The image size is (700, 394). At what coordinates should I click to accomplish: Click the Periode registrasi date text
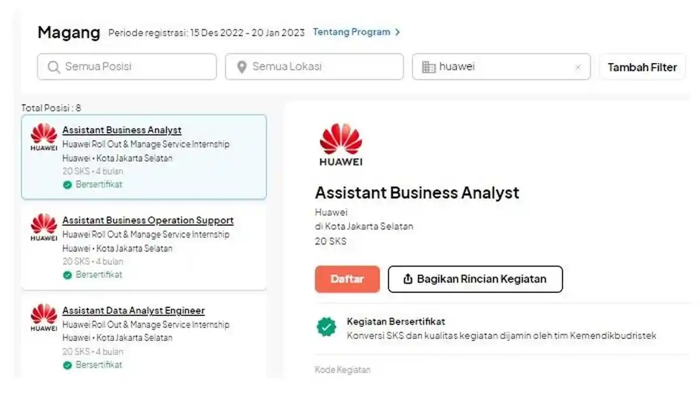point(206,33)
